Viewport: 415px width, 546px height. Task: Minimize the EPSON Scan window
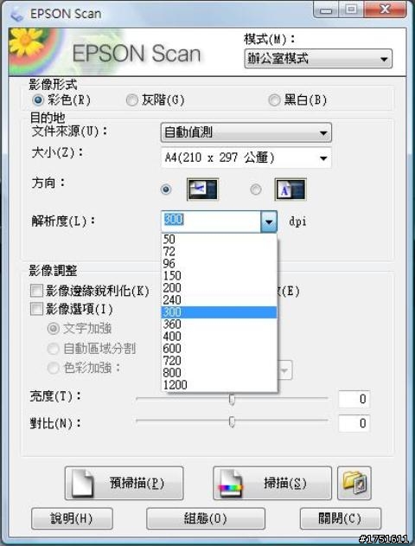[x=326, y=10]
